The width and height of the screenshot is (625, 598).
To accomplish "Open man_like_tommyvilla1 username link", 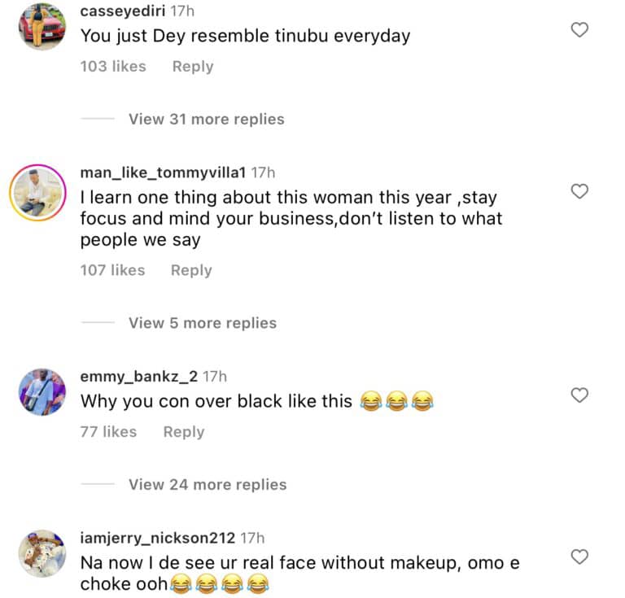I will click(x=164, y=172).
